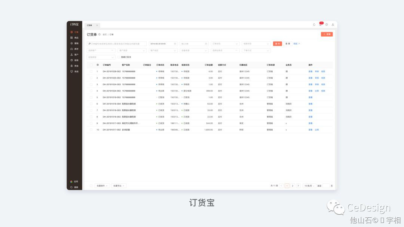Go to page 2 in pagination
404x227 pixels.
pos(293,186)
